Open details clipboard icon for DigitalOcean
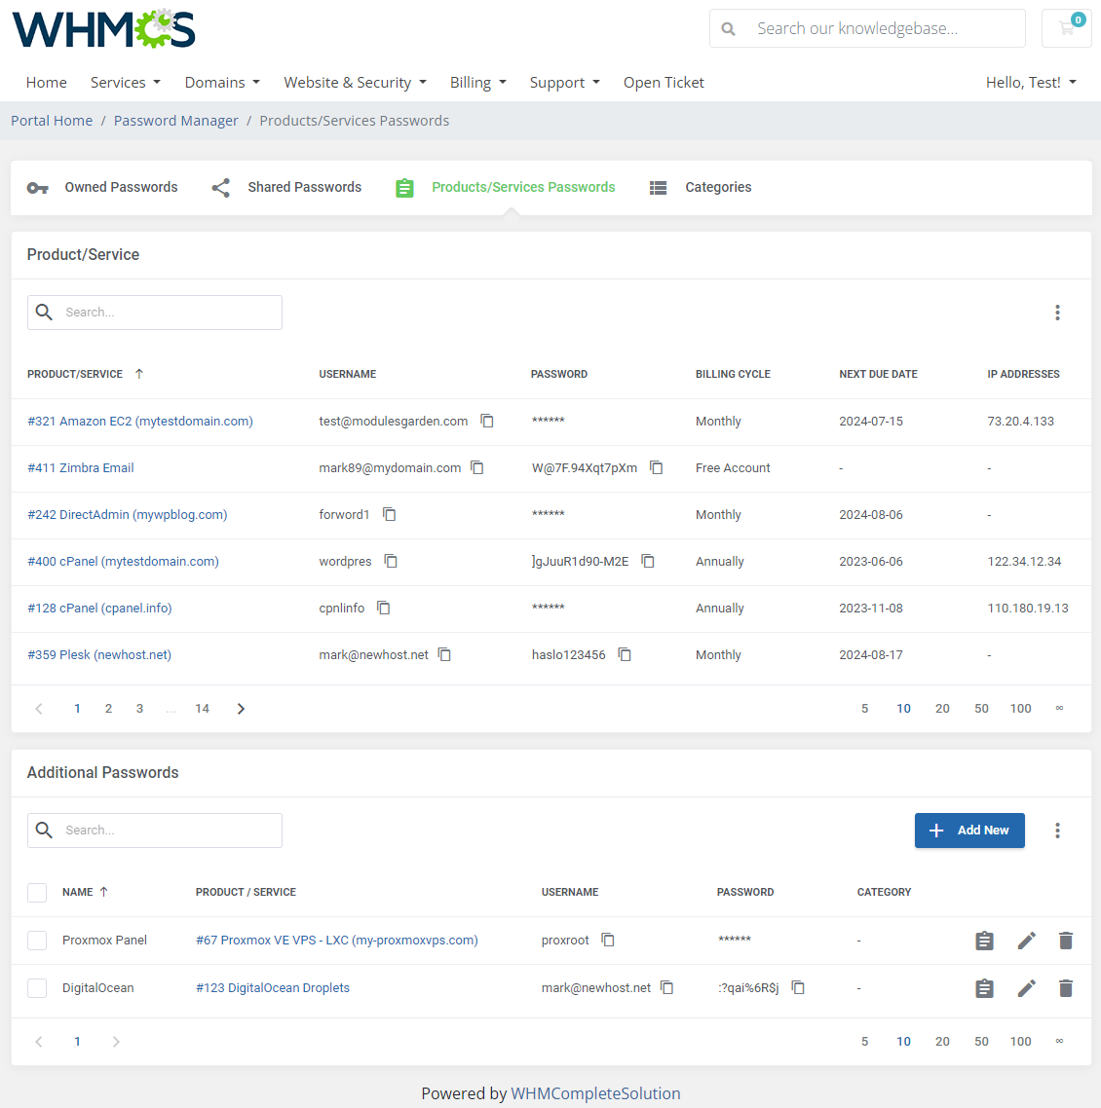Image resolution: width=1101 pixels, height=1108 pixels. tap(984, 988)
